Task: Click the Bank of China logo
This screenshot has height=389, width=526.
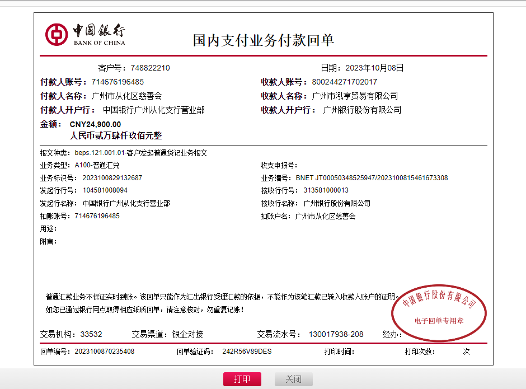Action: (85, 35)
